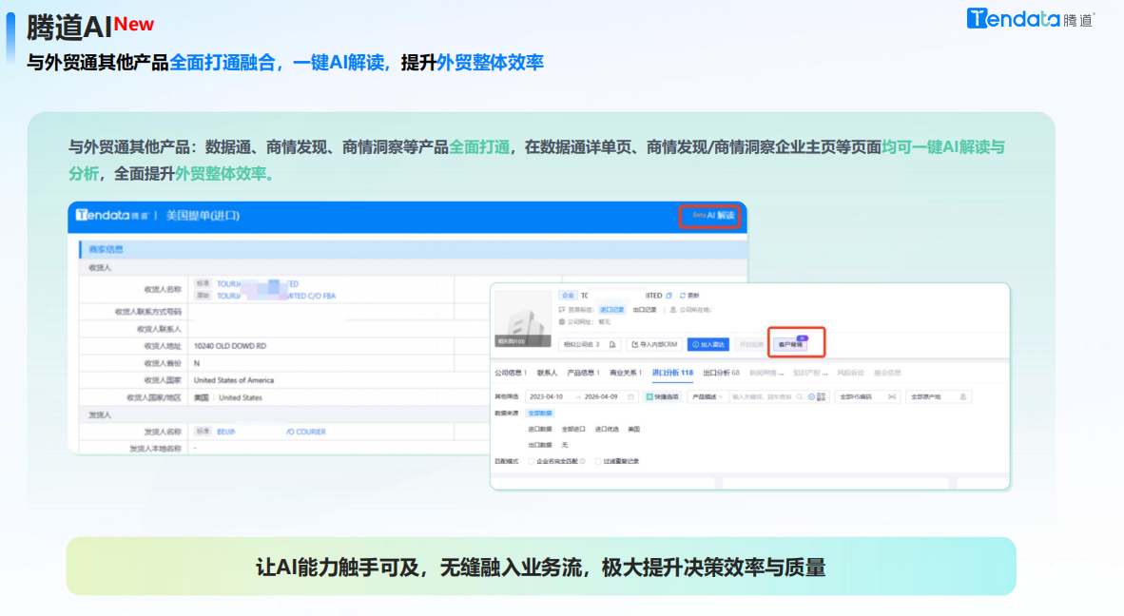Click the greyed-out 开启监测 button
The height and width of the screenshot is (616, 1124).
pos(750,344)
